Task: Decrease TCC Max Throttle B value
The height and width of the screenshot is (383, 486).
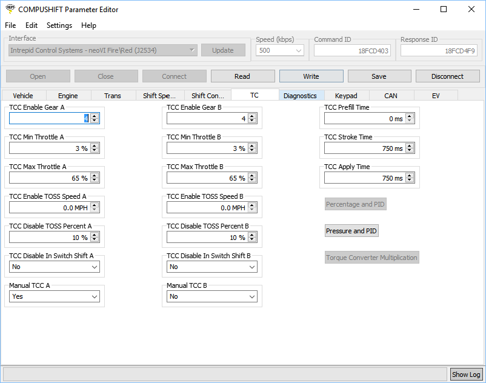Action: 252,181
